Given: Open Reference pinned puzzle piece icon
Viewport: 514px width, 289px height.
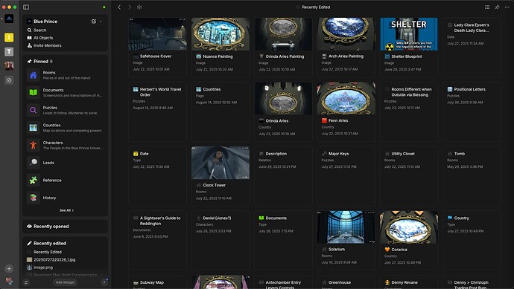Looking at the screenshot, I should click(33, 180).
